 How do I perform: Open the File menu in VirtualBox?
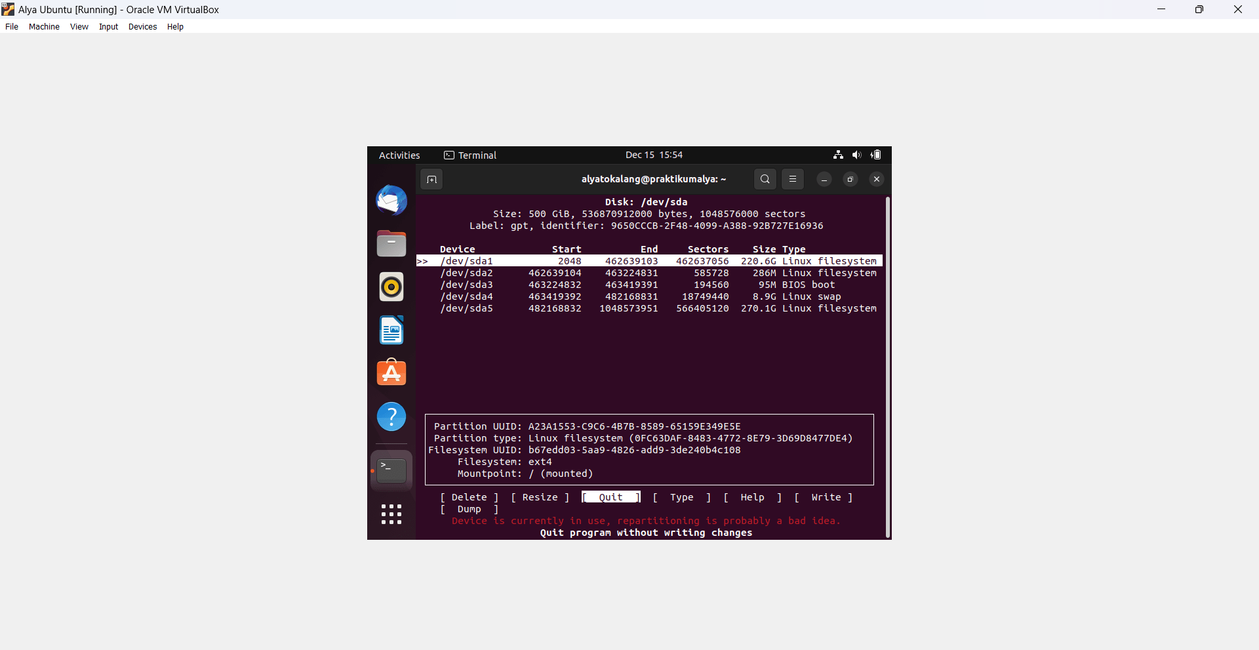click(12, 27)
